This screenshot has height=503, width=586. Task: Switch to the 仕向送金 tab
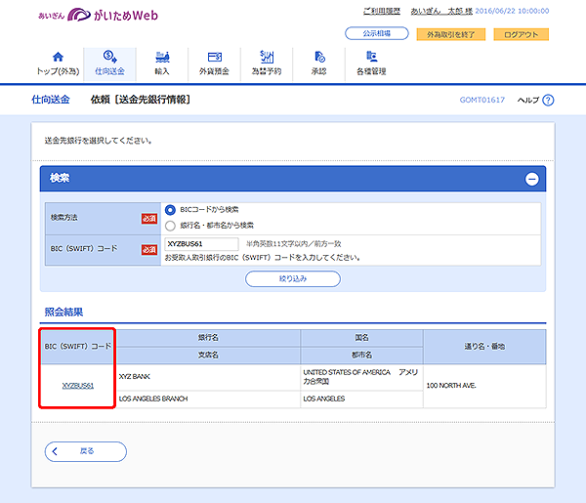tap(109, 63)
